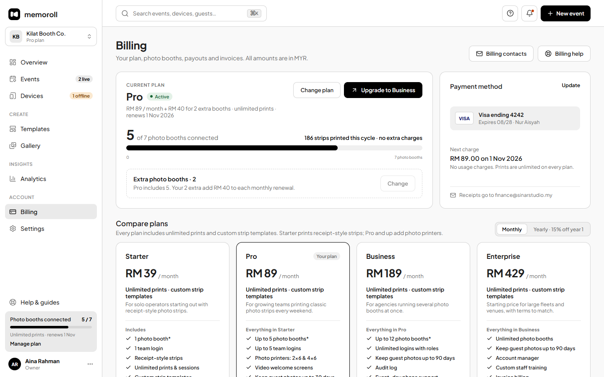Click the Settings gear icon
Screen dimensions: 604x377
coord(13,229)
